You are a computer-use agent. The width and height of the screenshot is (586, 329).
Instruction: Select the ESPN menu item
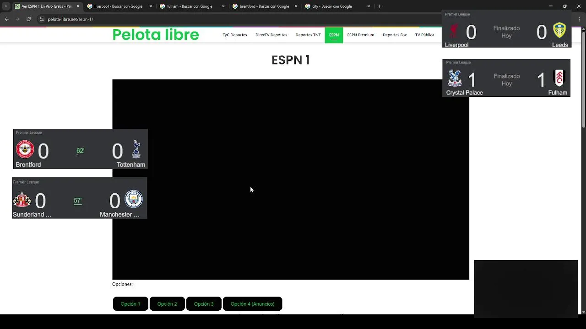[334, 35]
